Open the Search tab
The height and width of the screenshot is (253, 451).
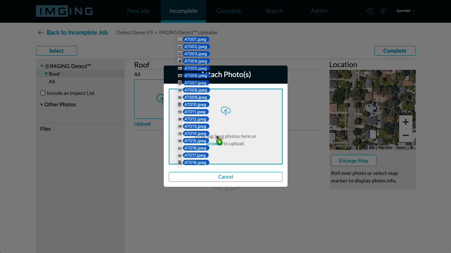pos(274,11)
